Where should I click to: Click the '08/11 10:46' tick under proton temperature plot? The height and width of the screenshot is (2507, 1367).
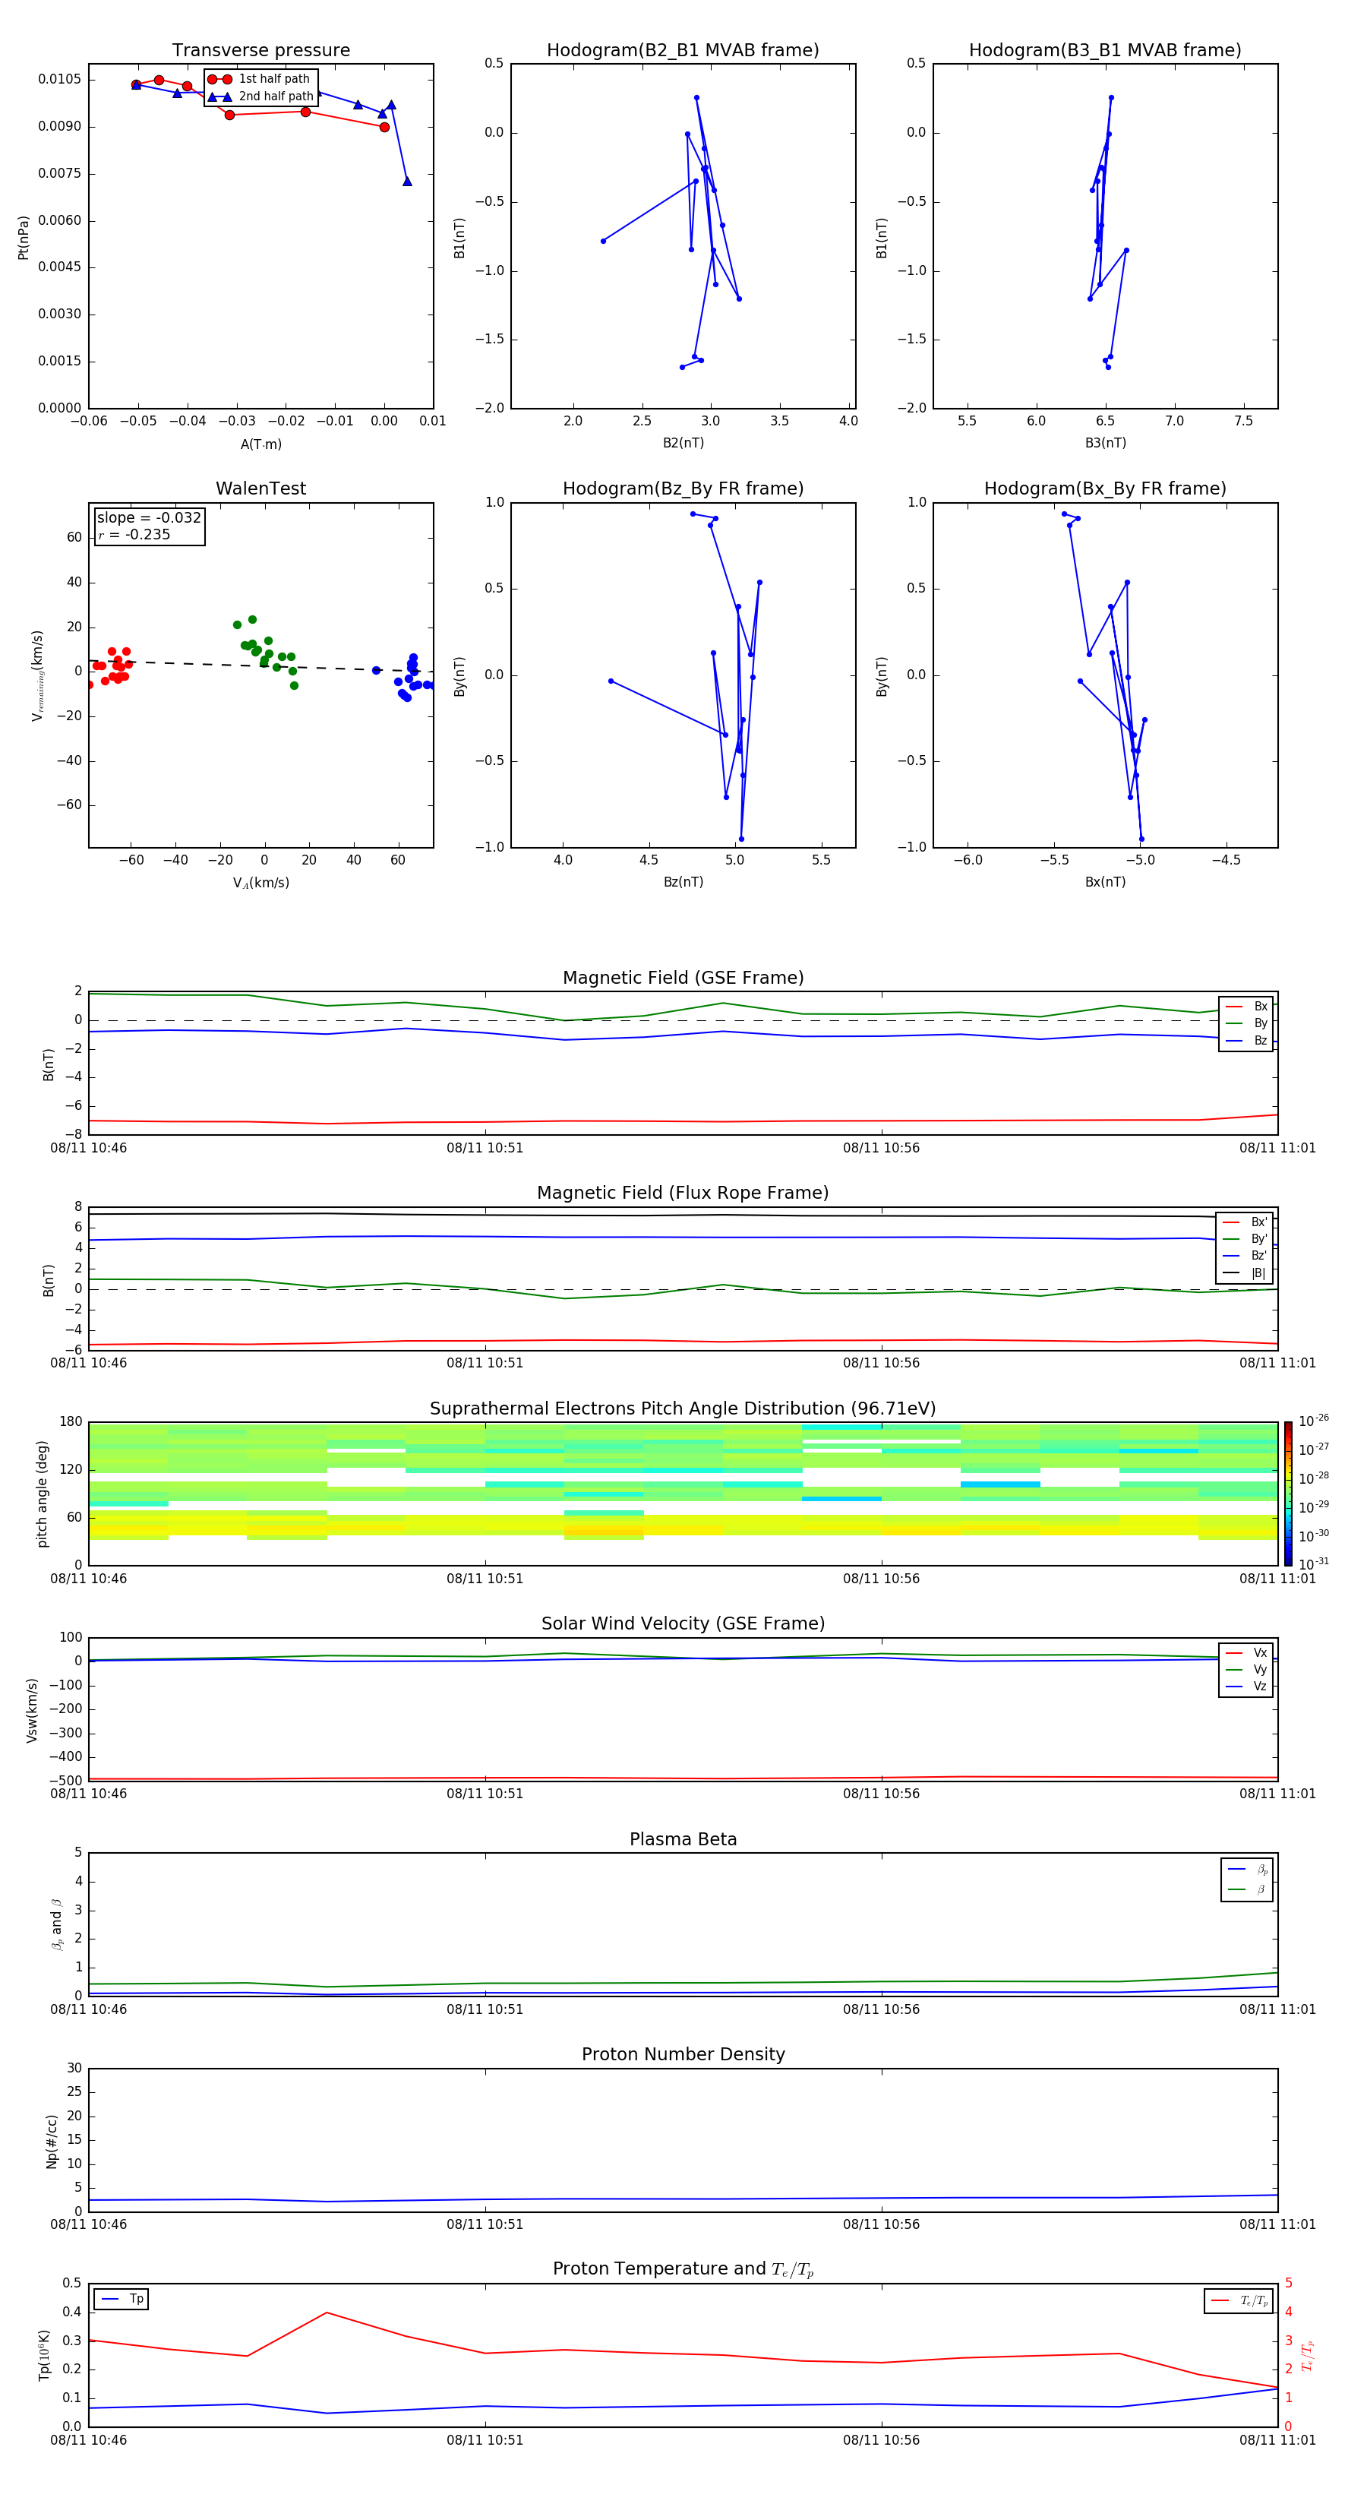[x=89, y=2440]
